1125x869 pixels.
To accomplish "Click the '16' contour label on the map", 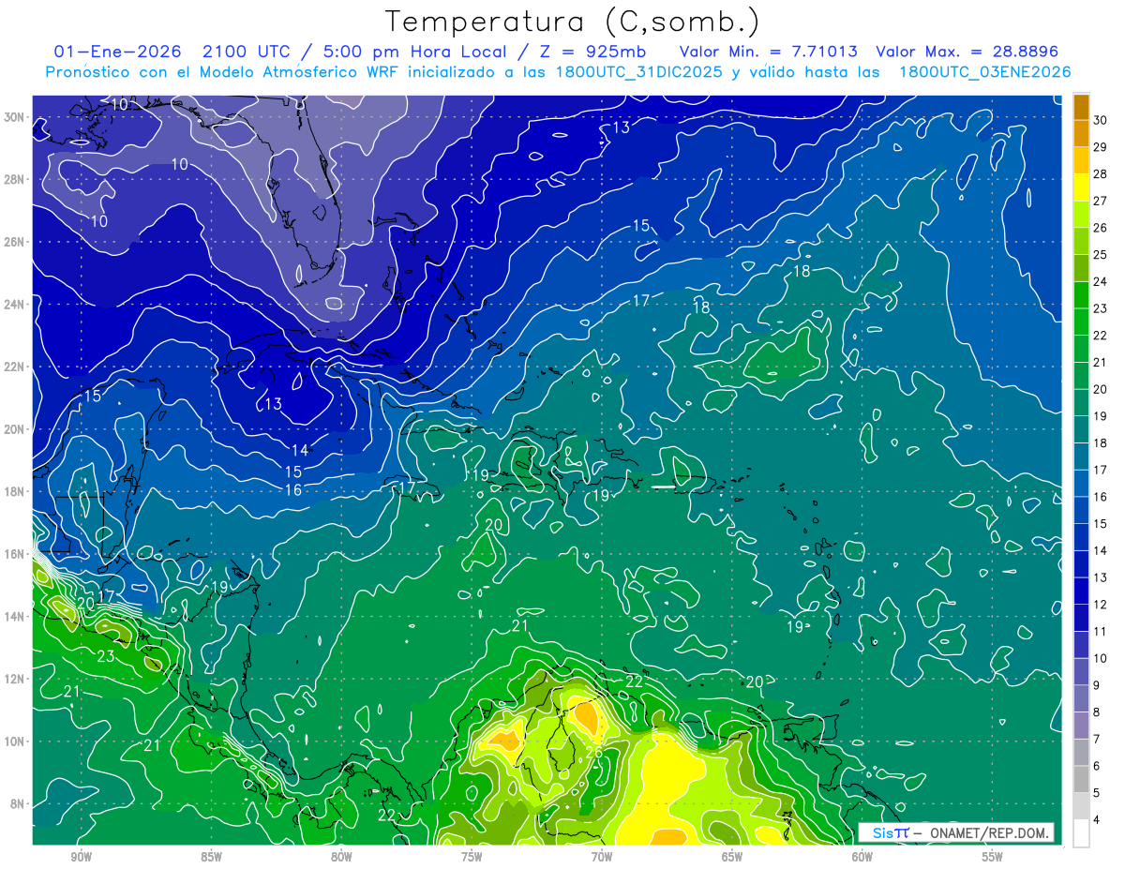I will [293, 490].
